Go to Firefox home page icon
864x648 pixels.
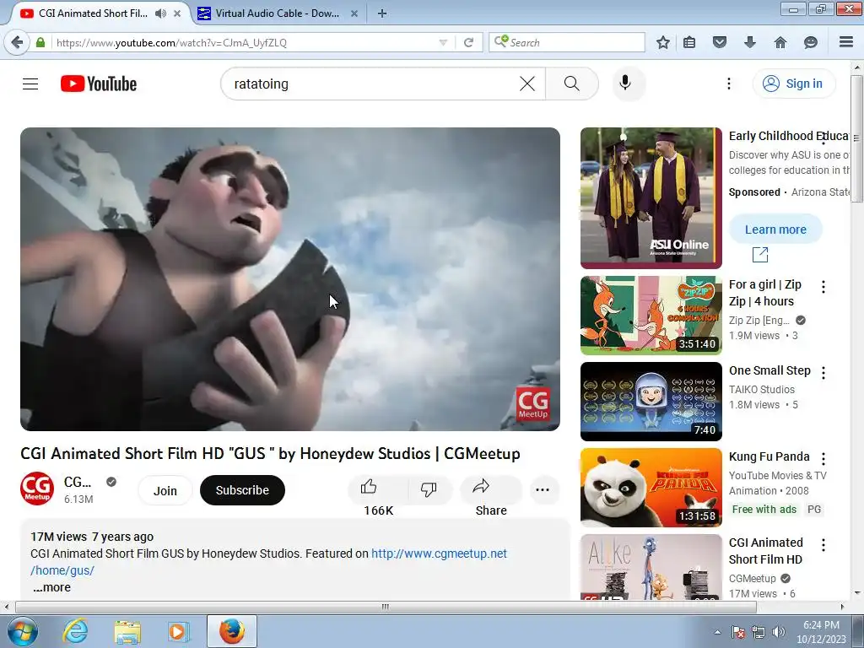click(x=780, y=42)
